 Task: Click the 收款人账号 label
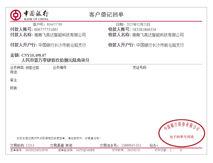point(119,29)
